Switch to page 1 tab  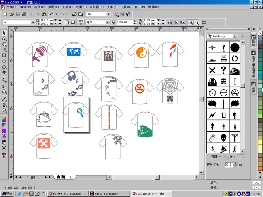64,177
